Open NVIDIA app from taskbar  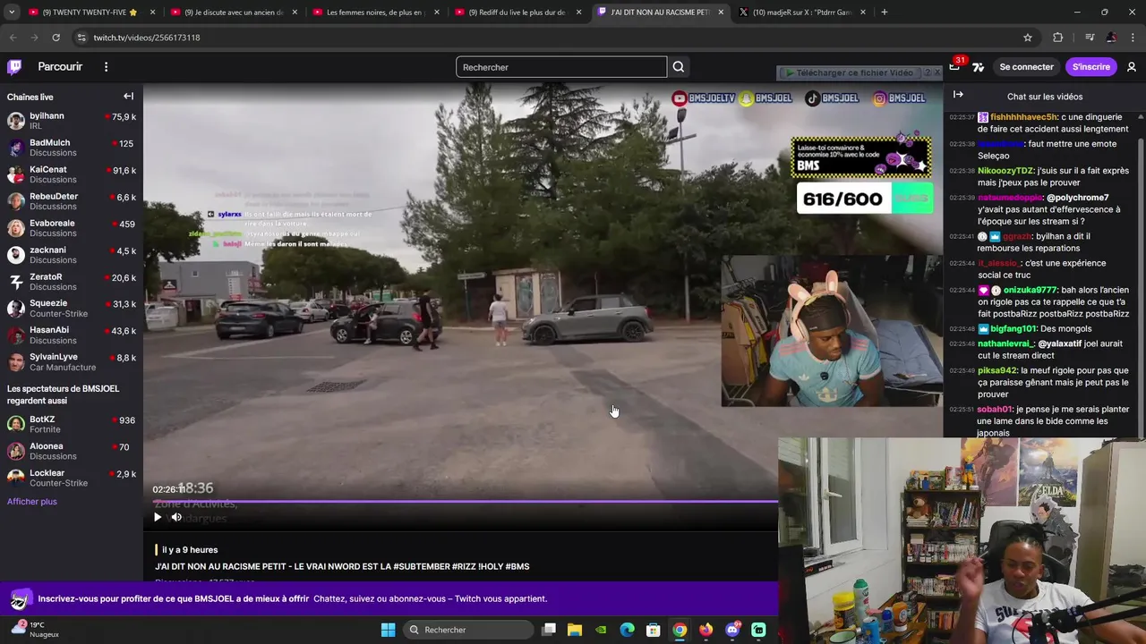[601, 630]
